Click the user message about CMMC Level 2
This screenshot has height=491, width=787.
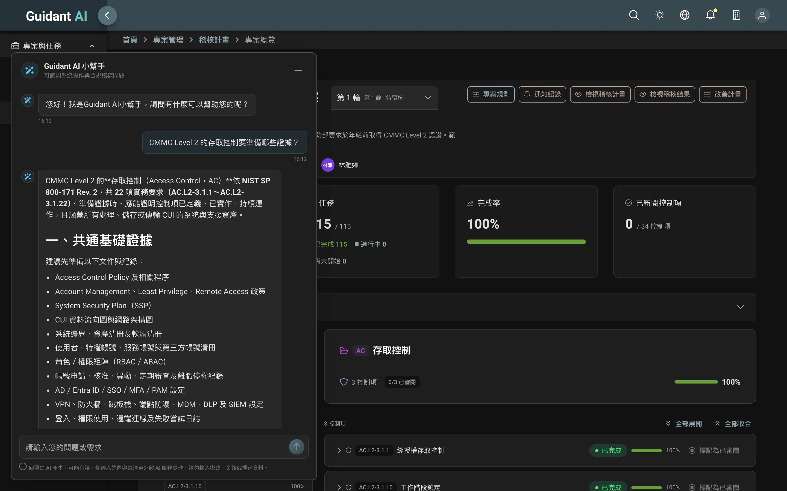pyautogui.click(x=224, y=142)
